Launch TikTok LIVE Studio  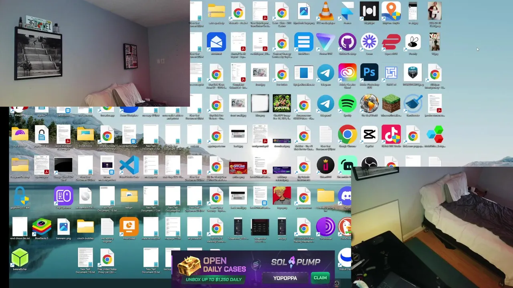click(x=391, y=135)
